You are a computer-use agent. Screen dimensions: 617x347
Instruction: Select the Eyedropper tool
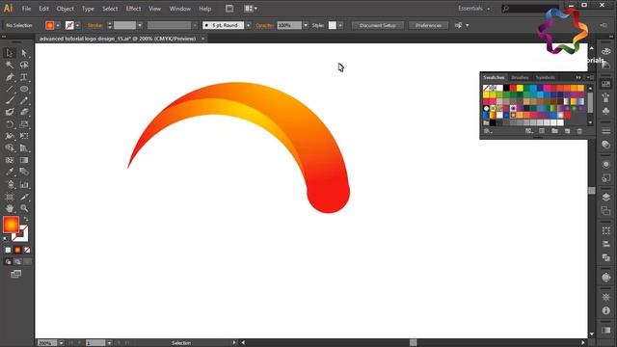[10, 172]
